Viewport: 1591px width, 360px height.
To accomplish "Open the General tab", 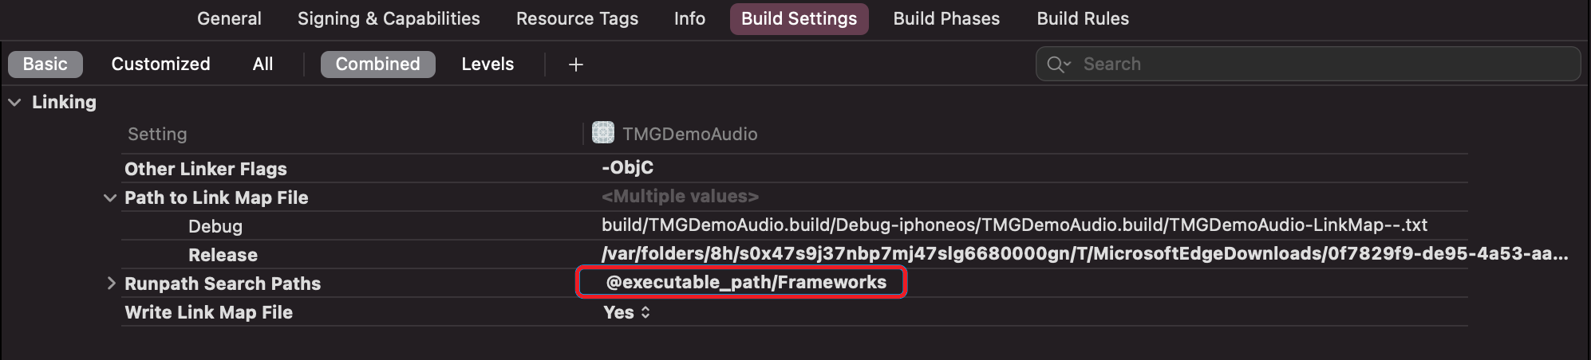I will pos(229,18).
